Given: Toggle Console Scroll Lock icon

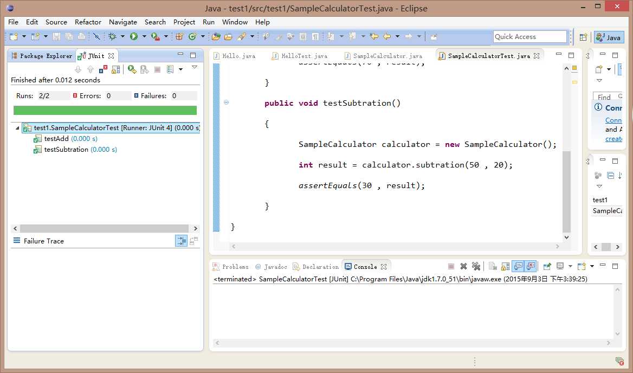Looking at the screenshot, I should click(x=505, y=266).
